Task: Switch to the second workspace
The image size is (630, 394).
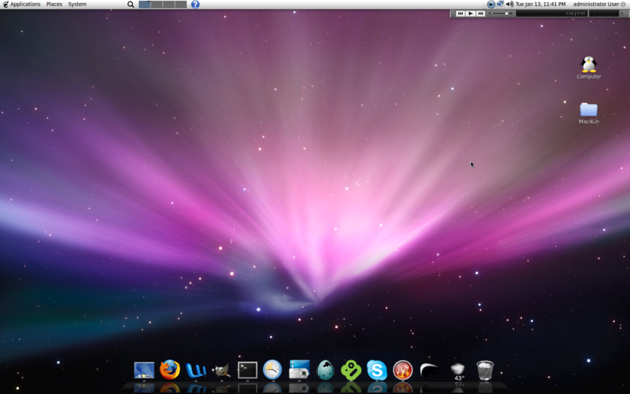Action: 157,5
